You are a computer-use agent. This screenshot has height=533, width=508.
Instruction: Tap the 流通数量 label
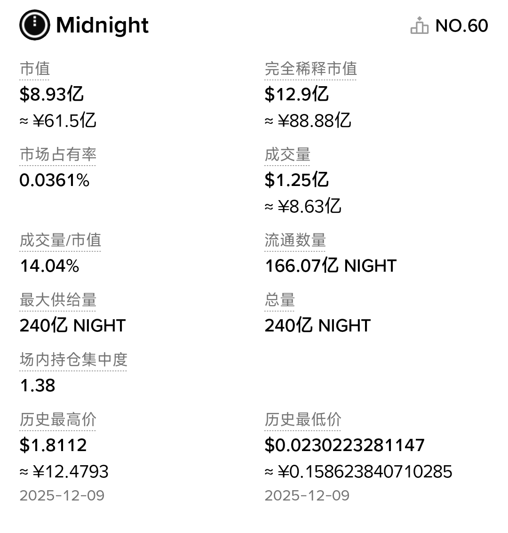point(295,240)
